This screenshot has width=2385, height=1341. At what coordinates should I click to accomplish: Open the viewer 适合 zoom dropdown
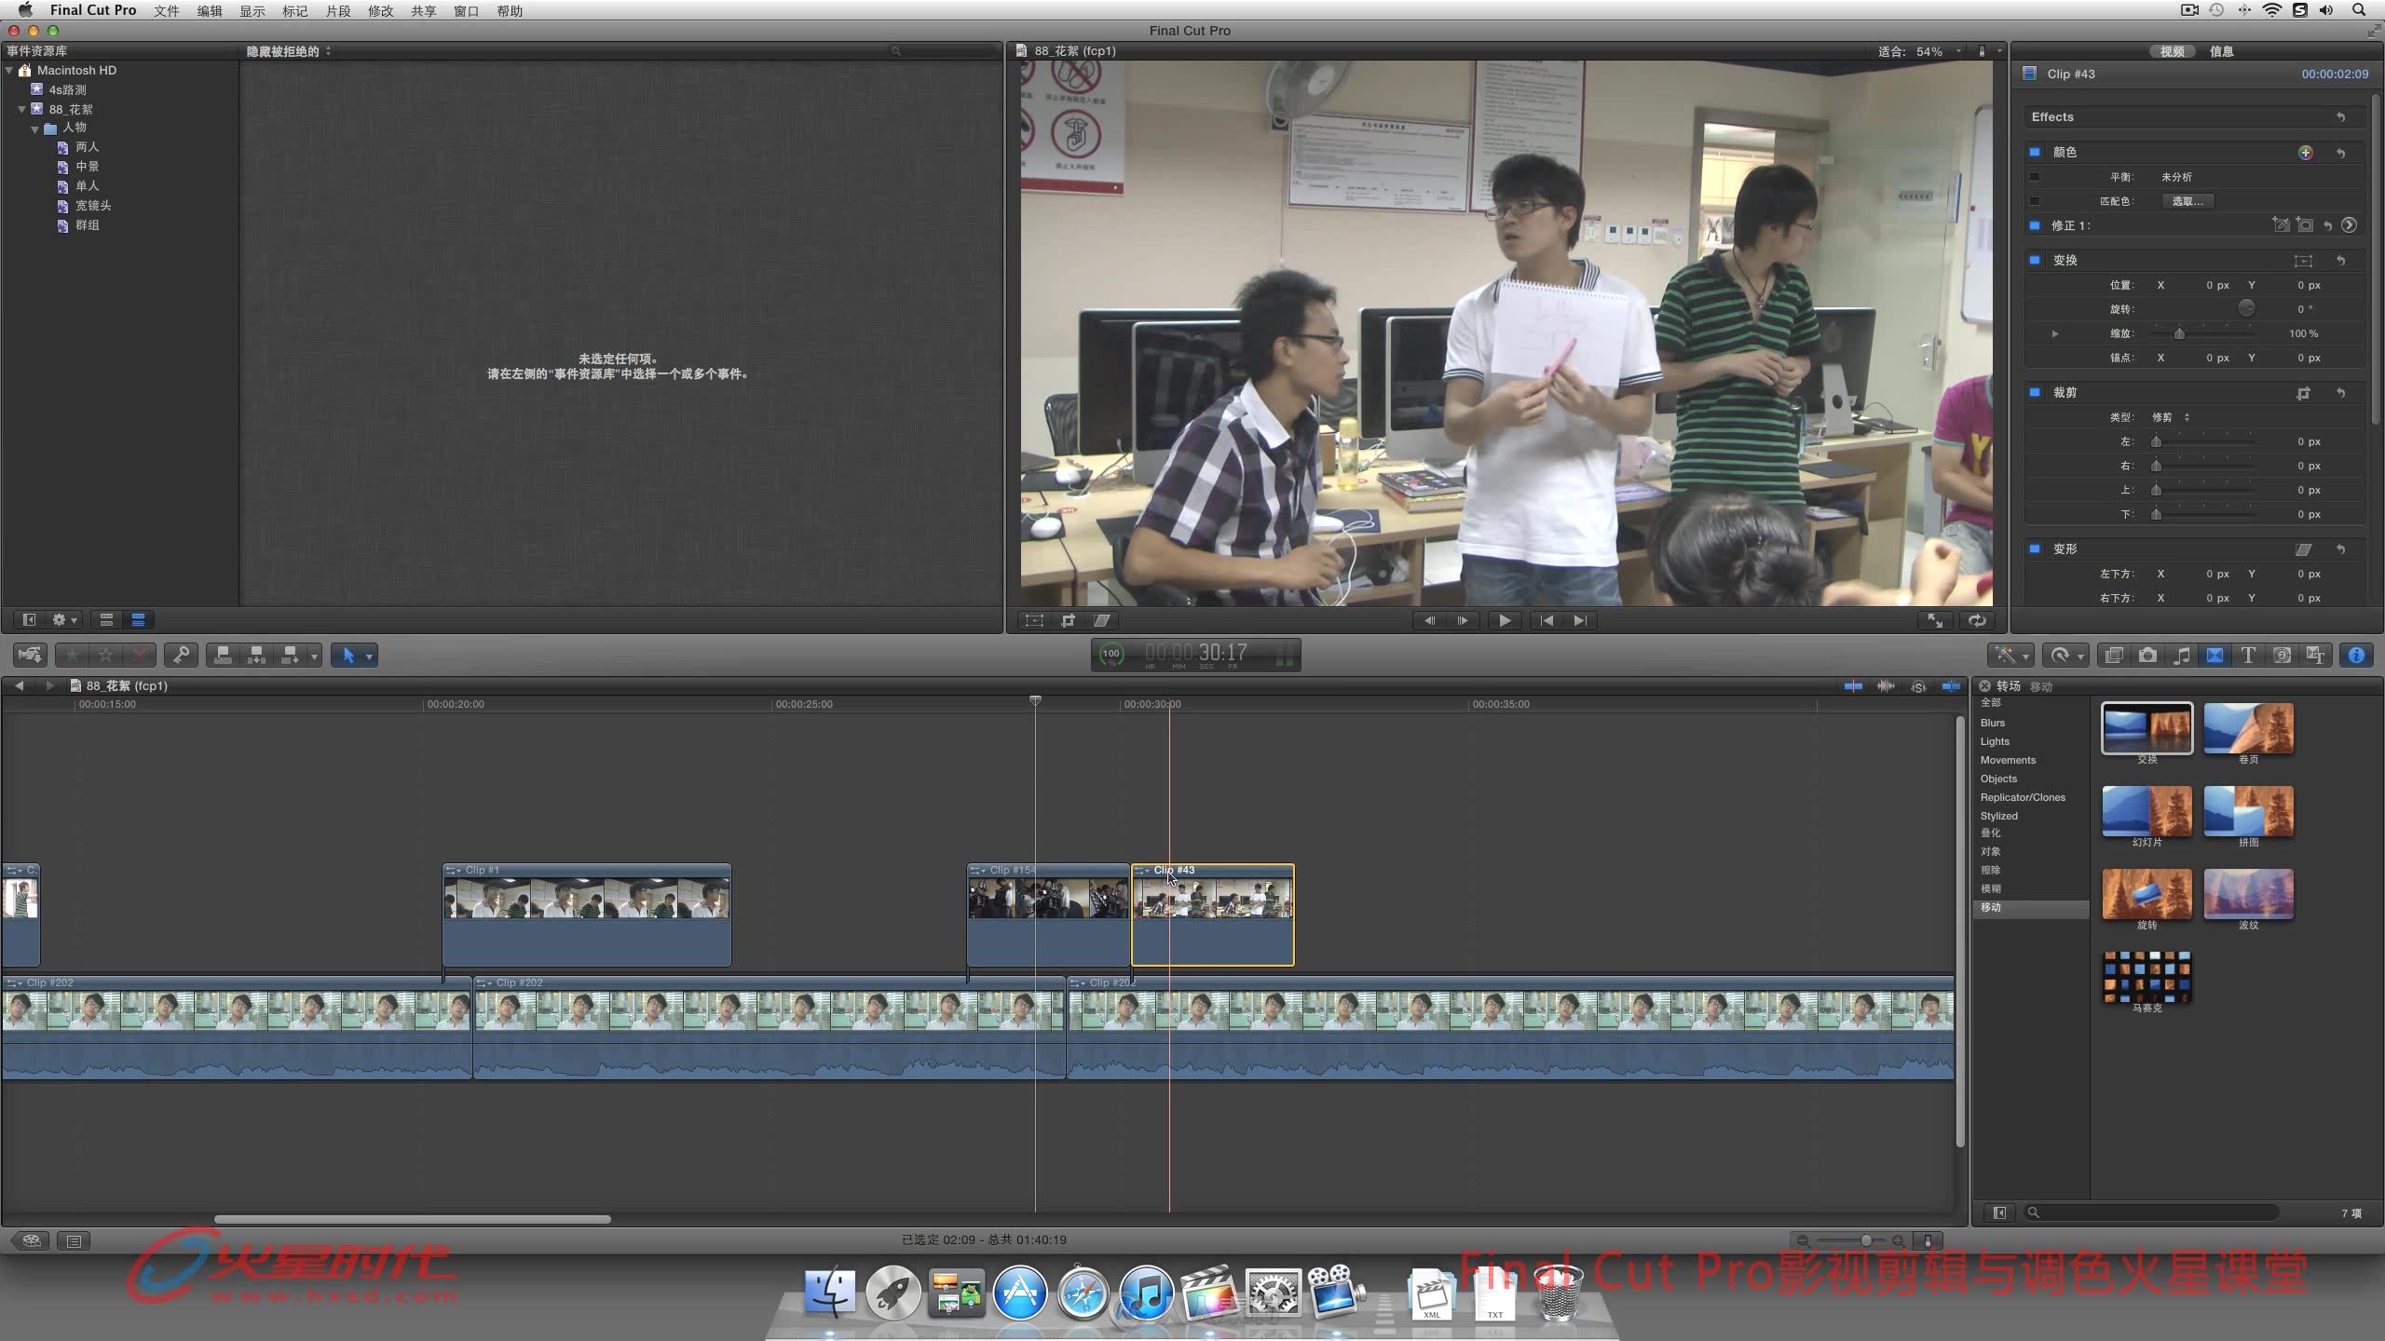(x=1919, y=51)
